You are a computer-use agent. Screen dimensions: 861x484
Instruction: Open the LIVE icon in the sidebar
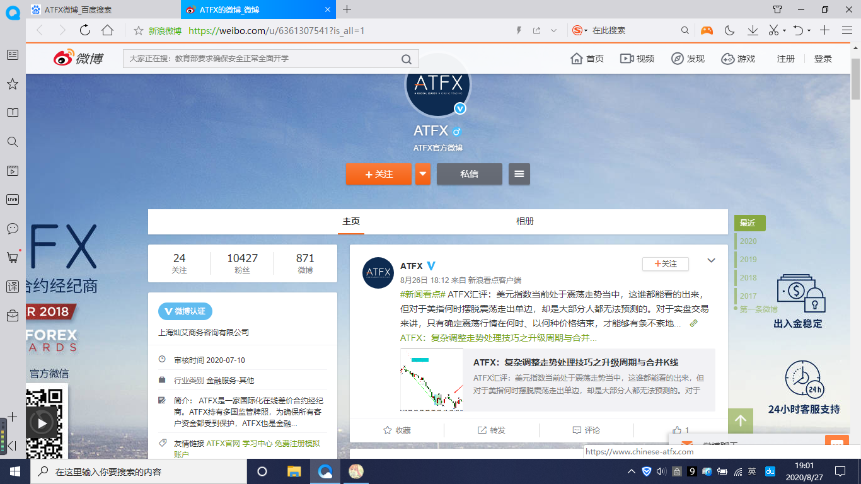point(12,199)
